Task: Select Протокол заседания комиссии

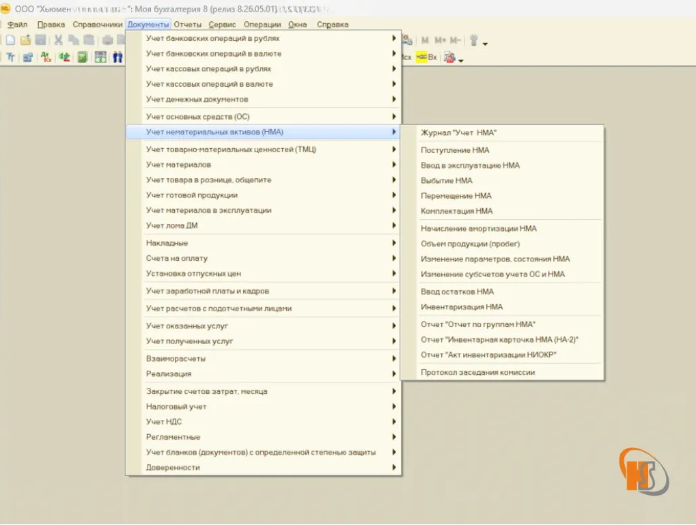Action: click(502, 372)
